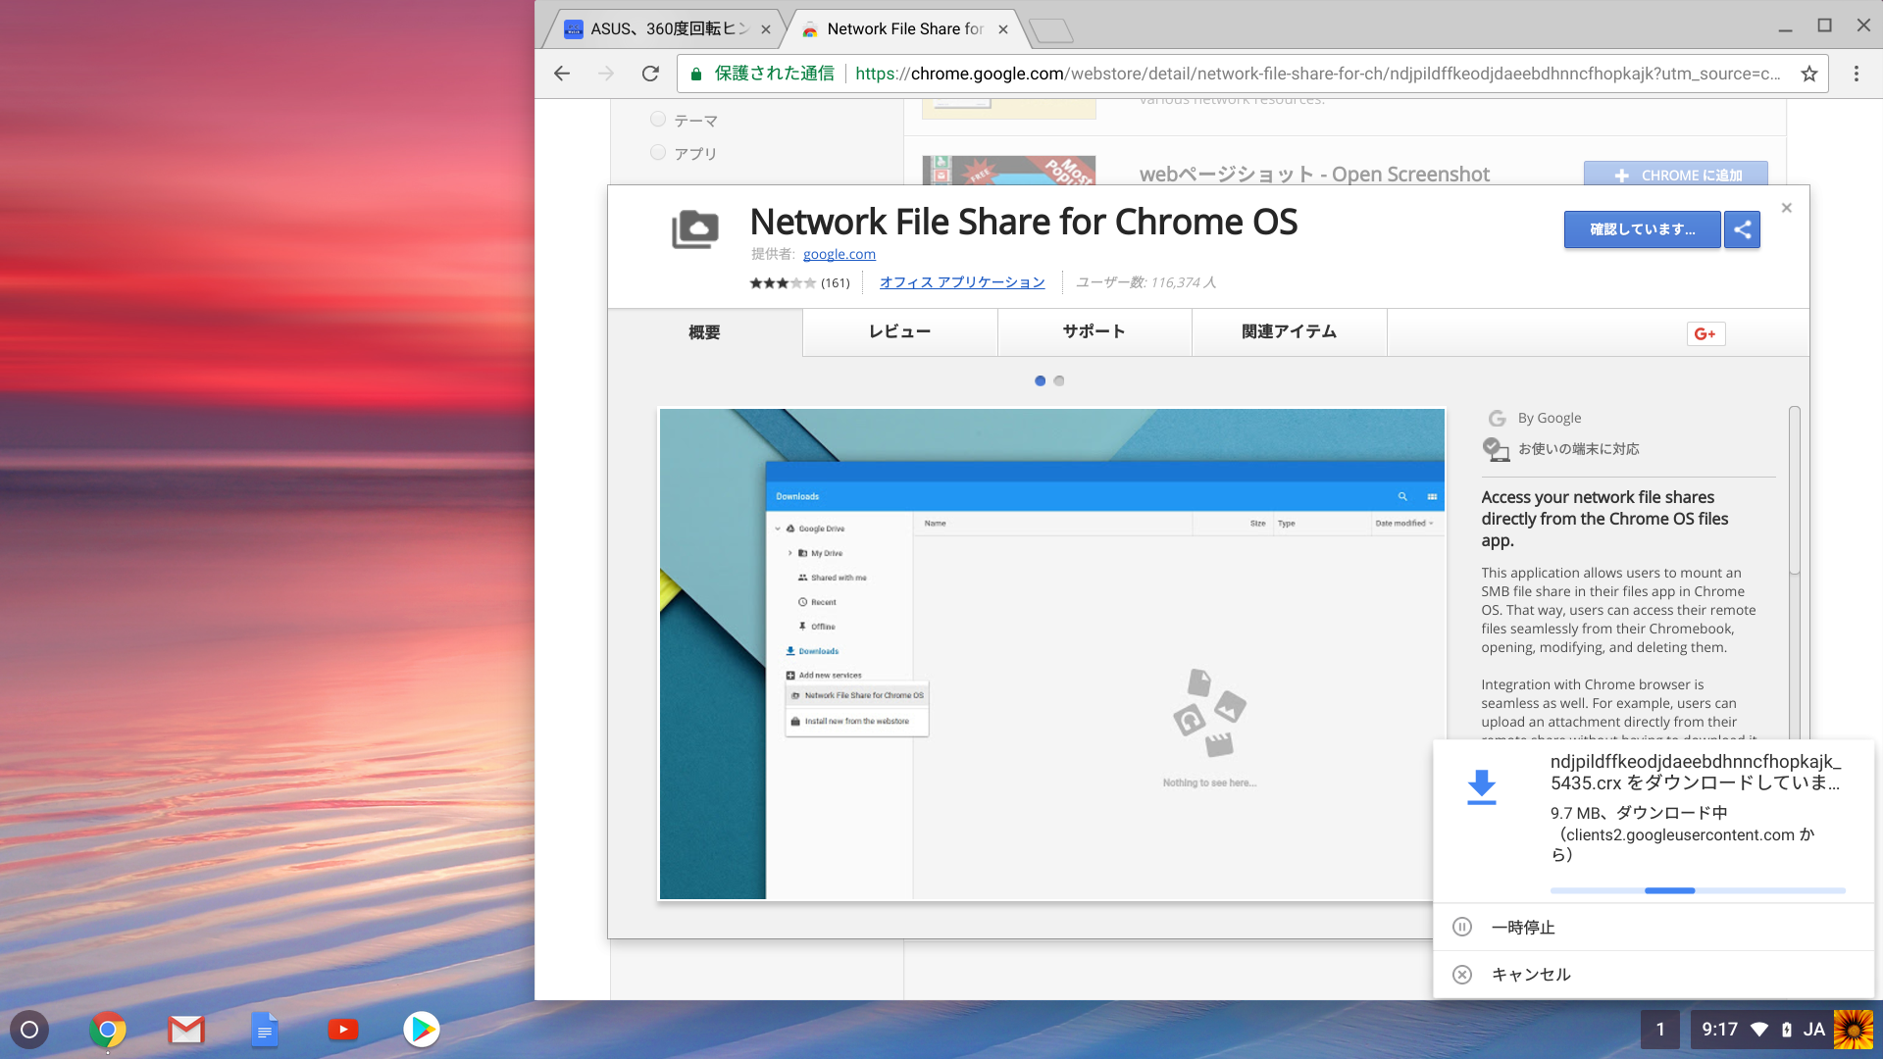
Task: Click the second carousel dot below the tabs
Action: [x=1058, y=380]
